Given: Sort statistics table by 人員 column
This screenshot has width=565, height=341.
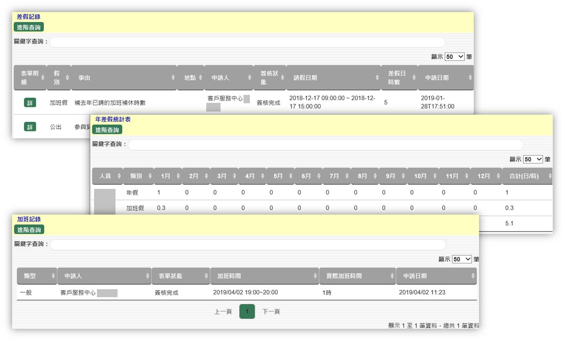Looking at the screenshot, I should pos(108,176).
